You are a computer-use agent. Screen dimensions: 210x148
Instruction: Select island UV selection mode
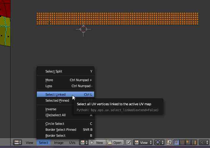click(x=194, y=142)
